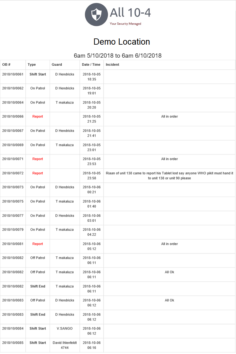Select guard David Ihlenfeldt 4744 cell
The image size is (236, 354).
coord(65,345)
